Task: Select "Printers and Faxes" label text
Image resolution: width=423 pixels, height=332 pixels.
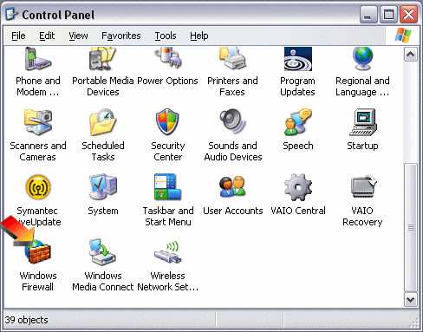Action: [232, 86]
